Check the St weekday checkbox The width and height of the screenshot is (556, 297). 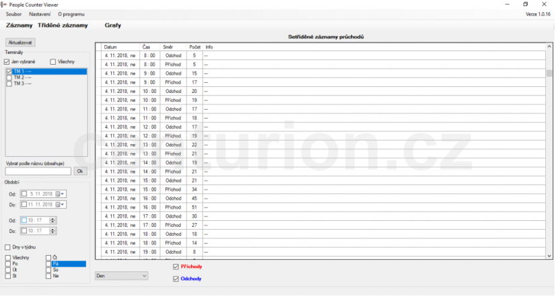click(8, 276)
